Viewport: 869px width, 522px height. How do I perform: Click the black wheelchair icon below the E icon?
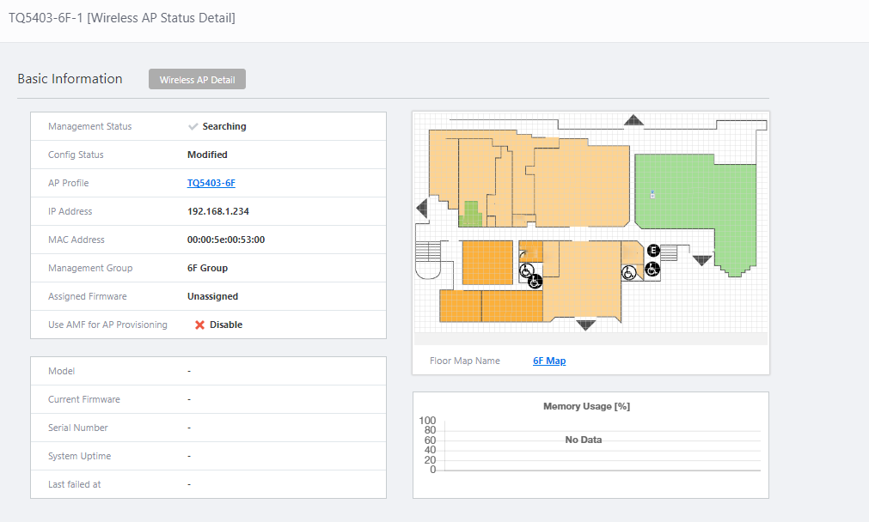(x=652, y=270)
